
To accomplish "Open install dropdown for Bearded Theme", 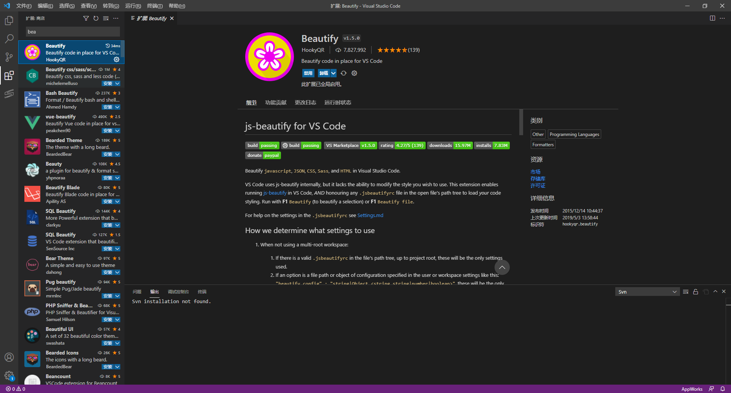I will click(117, 154).
